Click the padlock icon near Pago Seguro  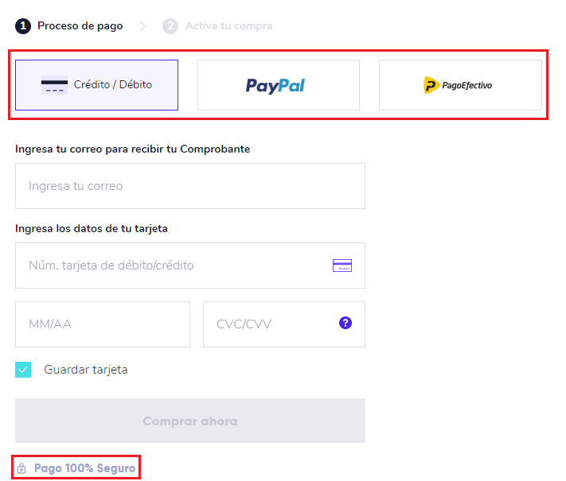21,468
